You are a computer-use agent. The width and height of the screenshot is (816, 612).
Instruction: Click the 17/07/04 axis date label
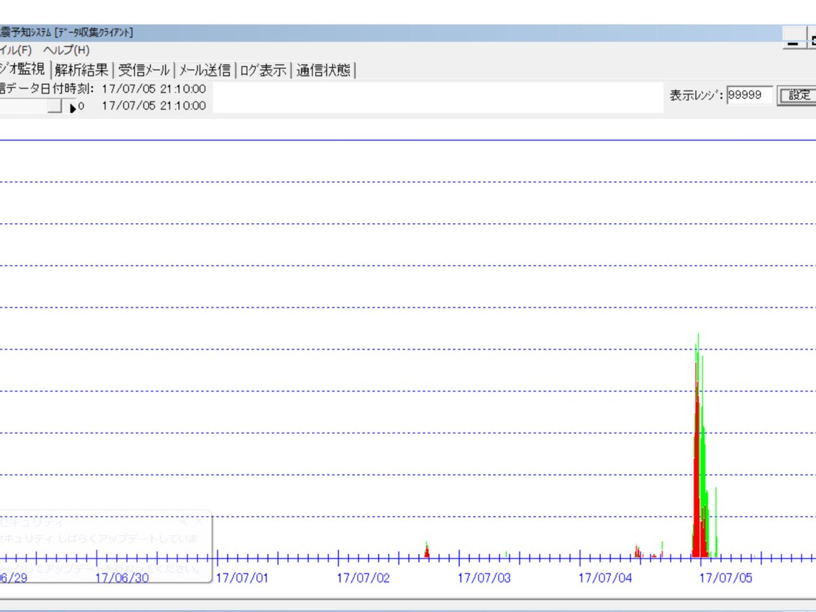coord(605,578)
